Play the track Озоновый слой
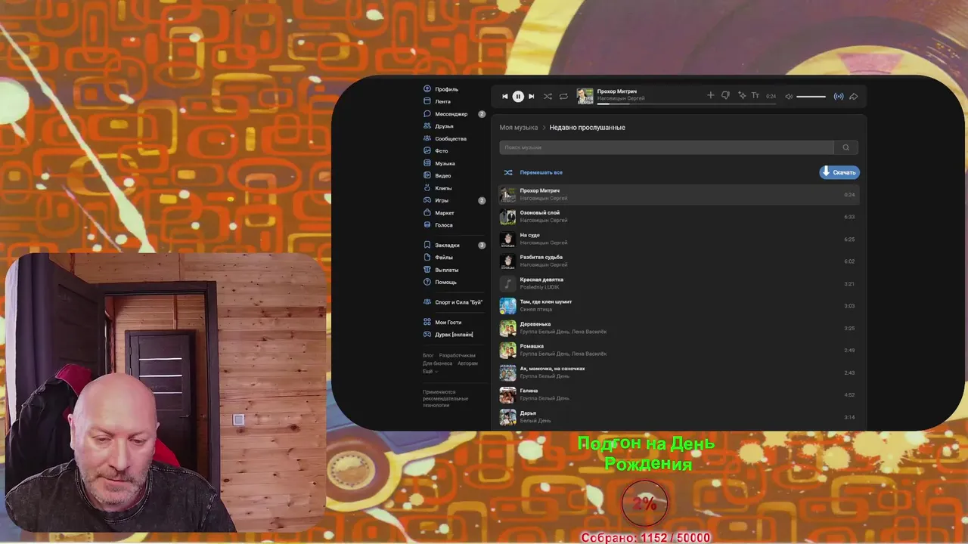 (x=678, y=217)
